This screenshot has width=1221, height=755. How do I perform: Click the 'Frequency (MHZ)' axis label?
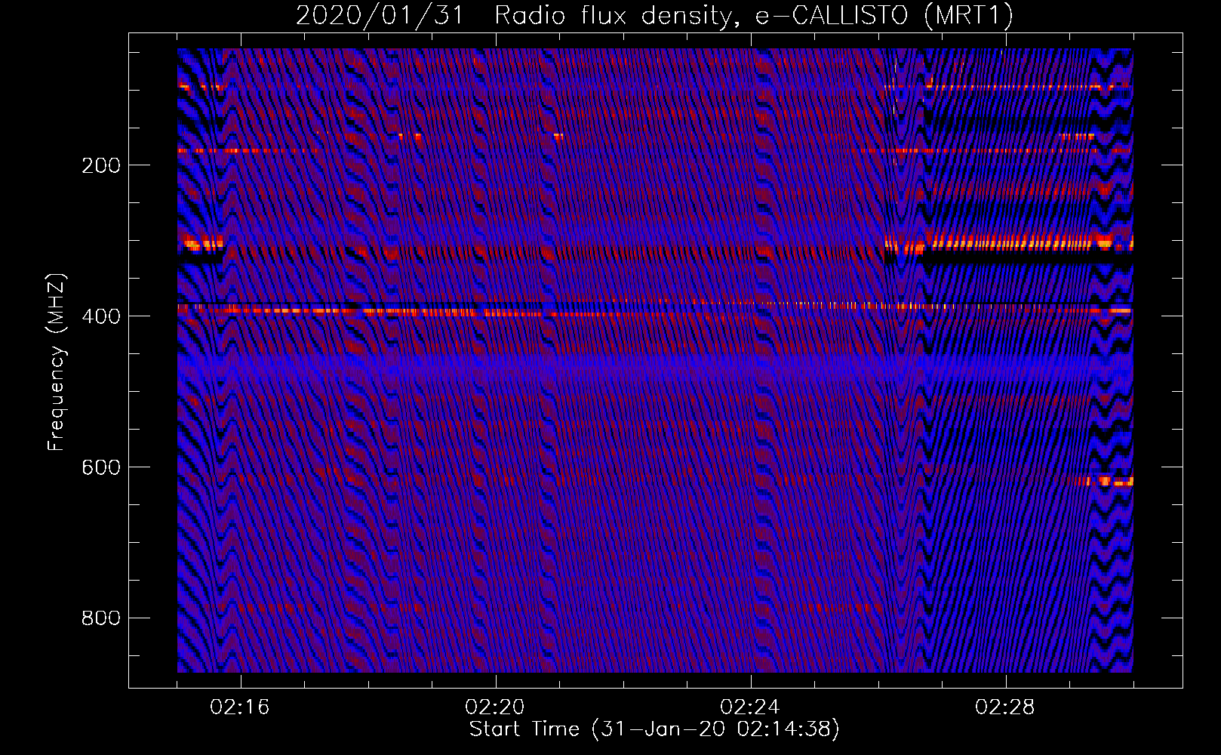pyautogui.click(x=57, y=362)
